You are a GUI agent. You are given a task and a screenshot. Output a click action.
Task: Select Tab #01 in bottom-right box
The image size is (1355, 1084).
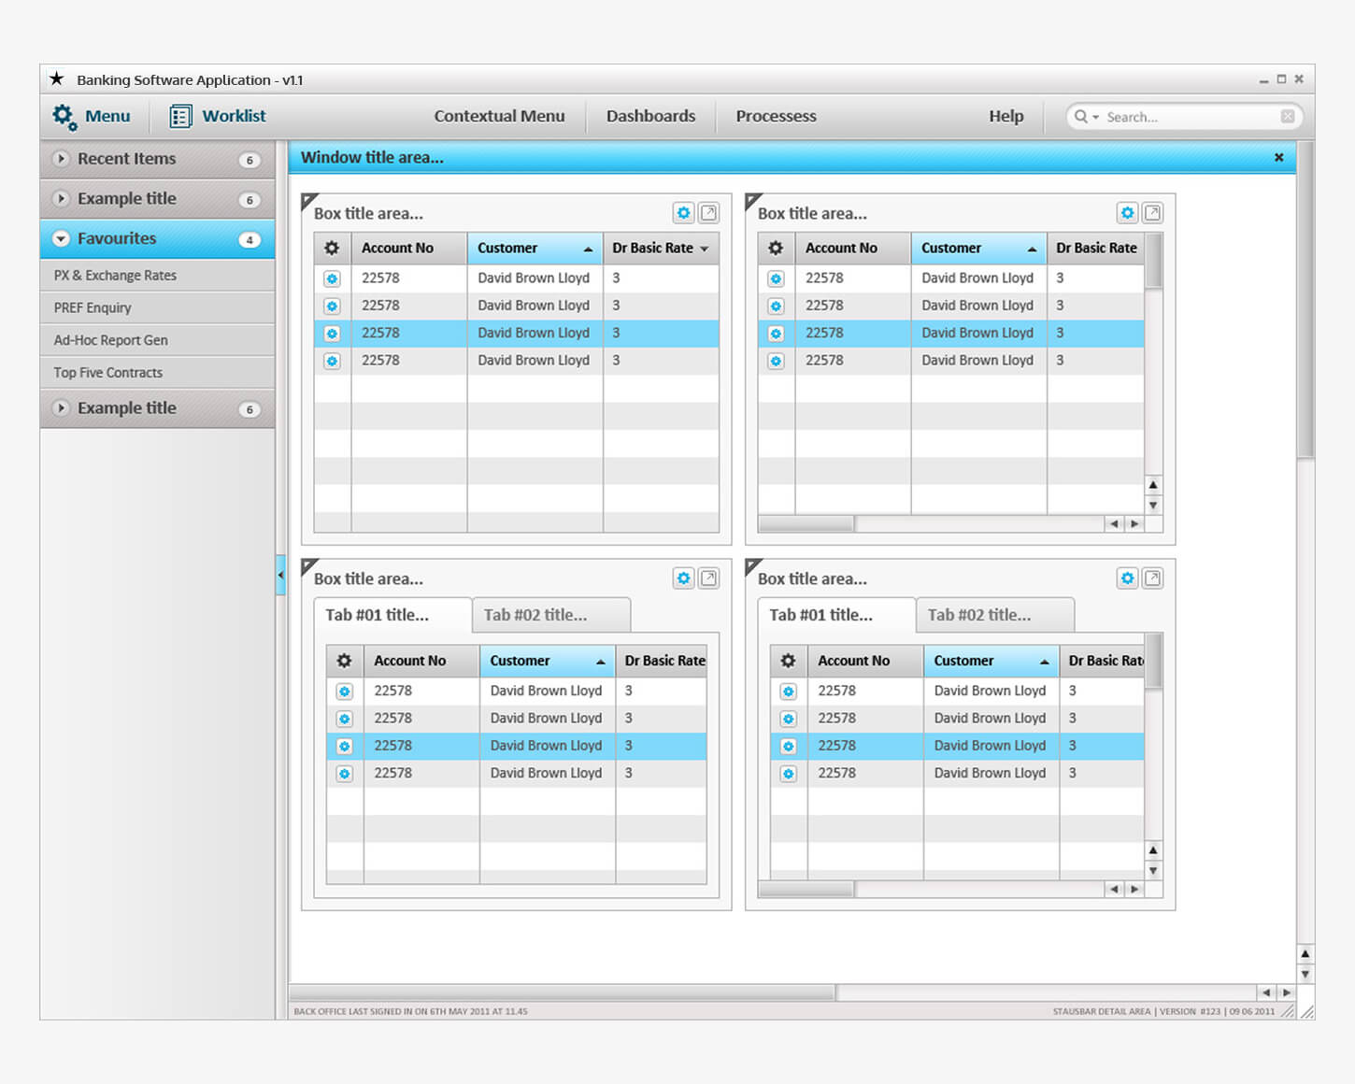click(836, 615)
